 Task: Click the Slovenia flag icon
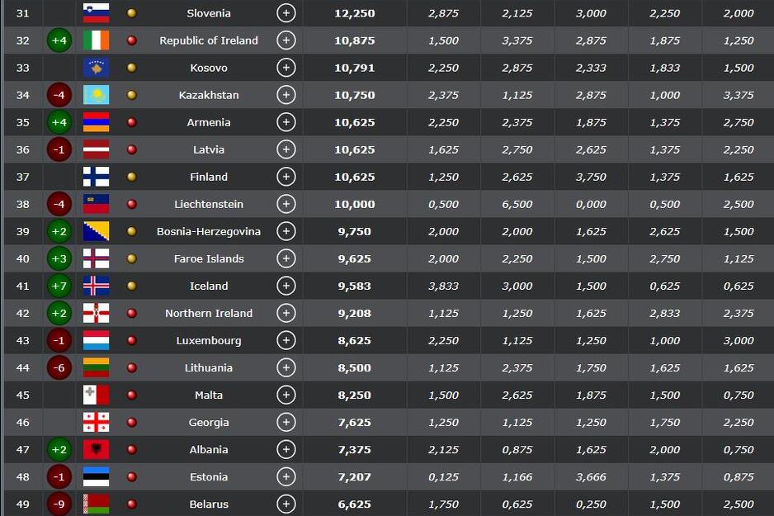click(96, 13)
